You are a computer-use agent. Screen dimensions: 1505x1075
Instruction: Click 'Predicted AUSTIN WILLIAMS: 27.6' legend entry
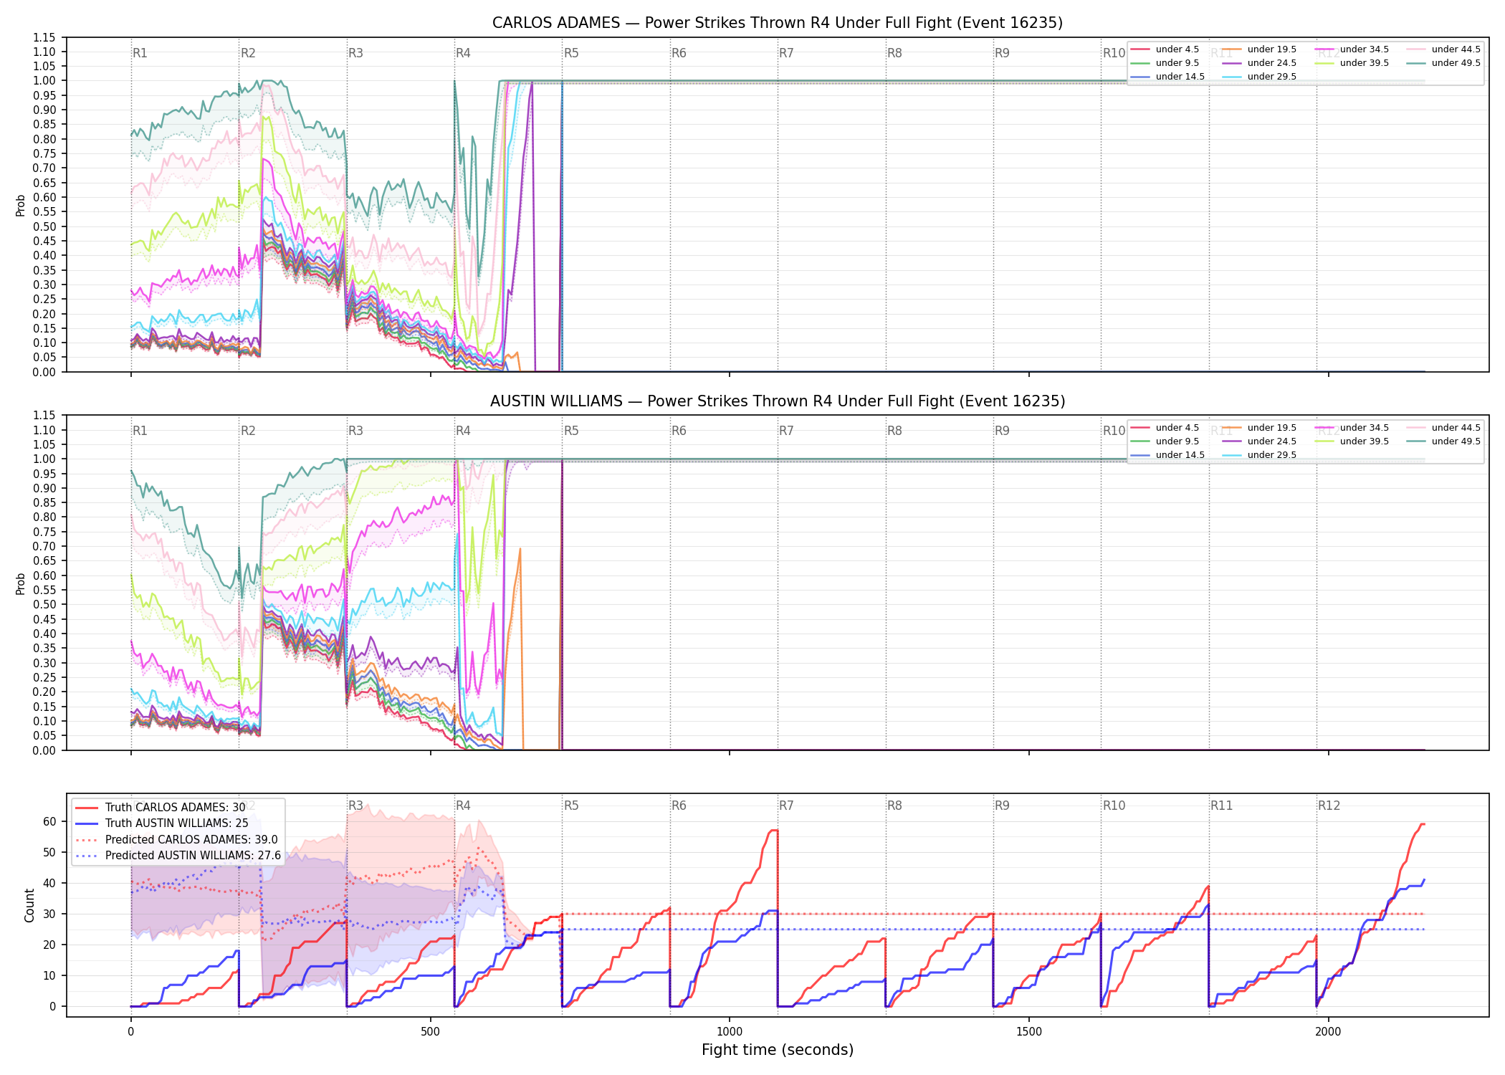click(178, 856)
